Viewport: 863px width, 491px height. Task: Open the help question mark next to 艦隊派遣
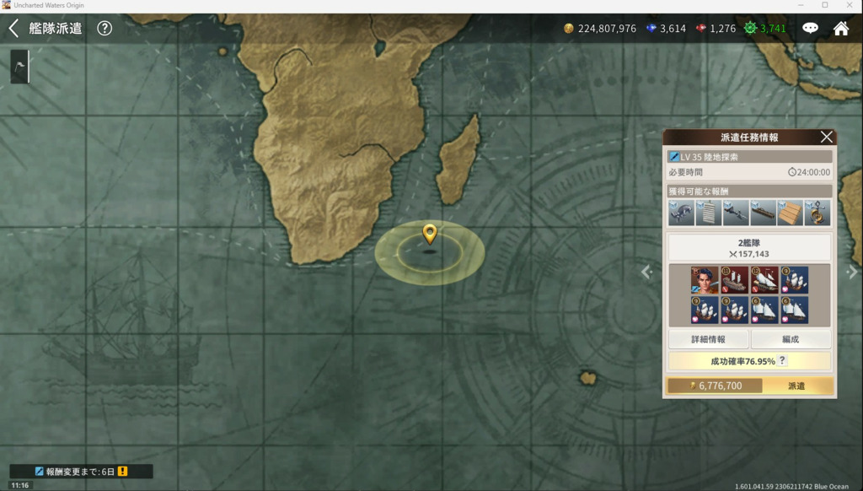pyautogui.click(x=105, y=28)
